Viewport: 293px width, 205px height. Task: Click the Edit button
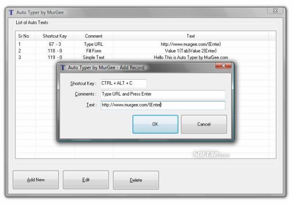coord(86,180)
